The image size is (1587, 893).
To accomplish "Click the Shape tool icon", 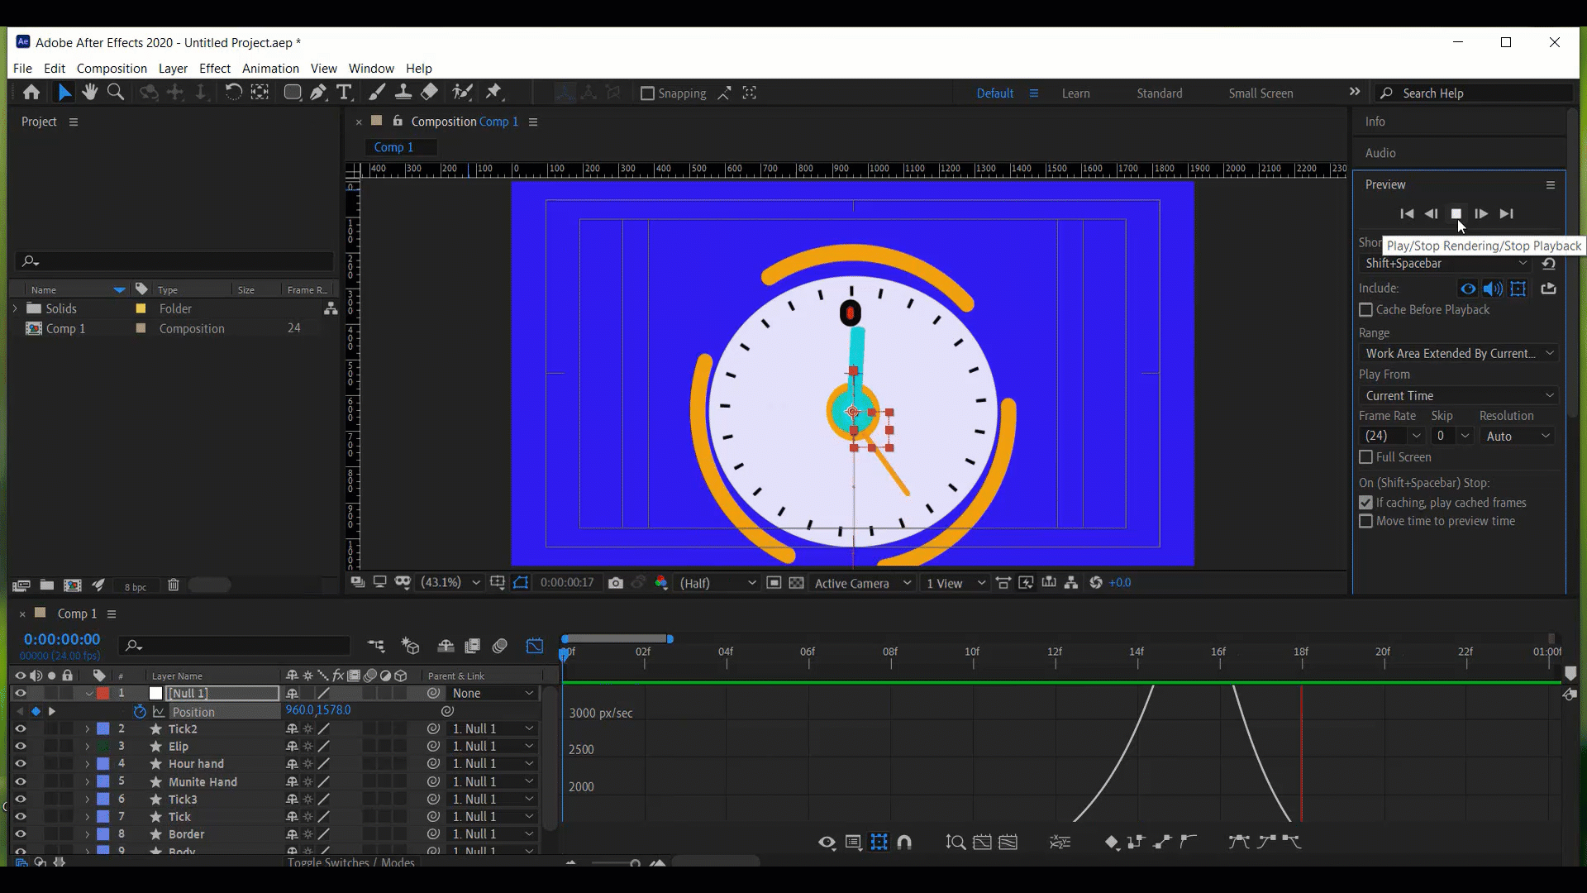I will pyautogui.click(x=290, y=93).
